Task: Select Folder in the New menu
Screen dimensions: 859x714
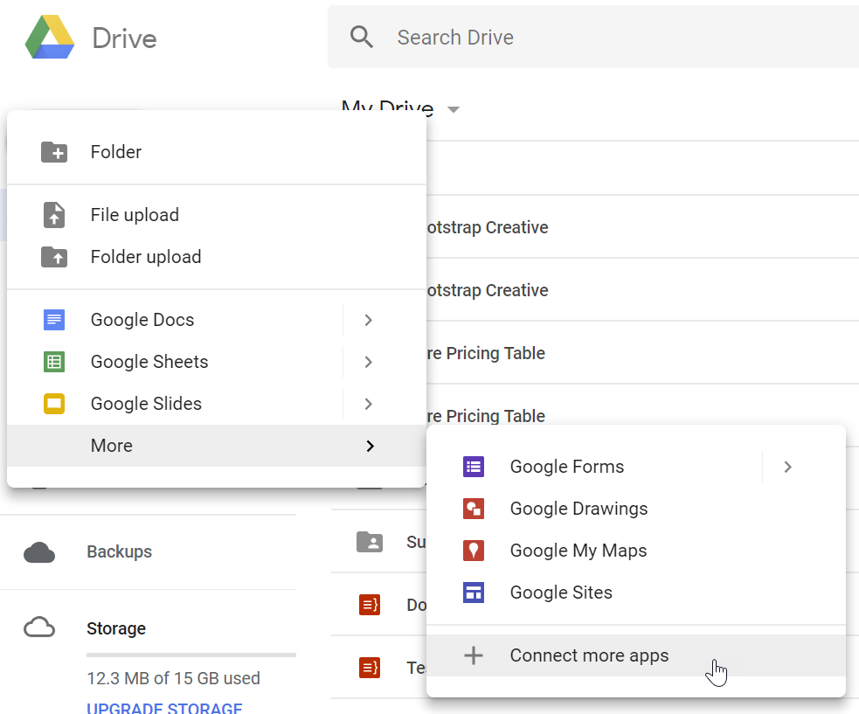Action: coord(217,152)
